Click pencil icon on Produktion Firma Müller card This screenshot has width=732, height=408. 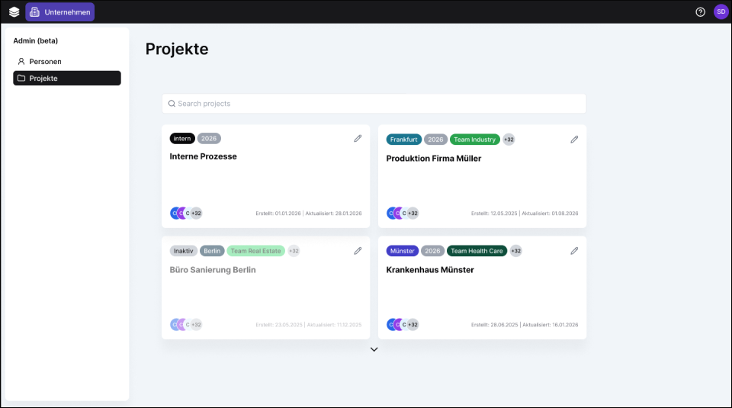tap(574, 140)
